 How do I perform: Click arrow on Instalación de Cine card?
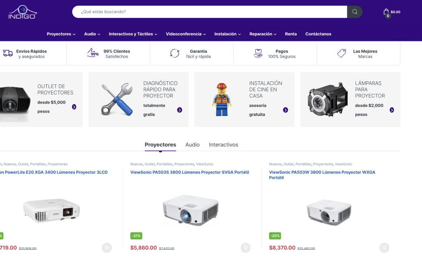(286, 110)
